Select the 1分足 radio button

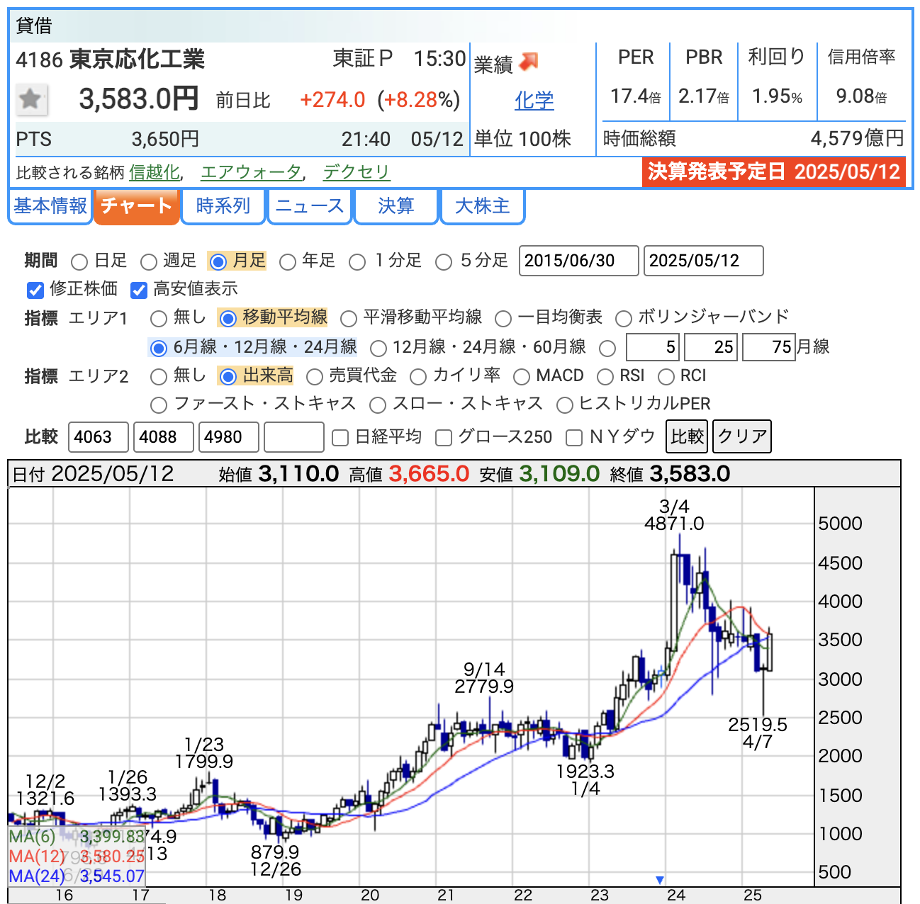(357, 262)
